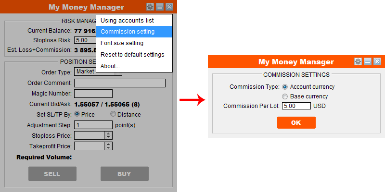
Task: Focus the Commission Per Lot field
Action: click(x=296, y=106)
